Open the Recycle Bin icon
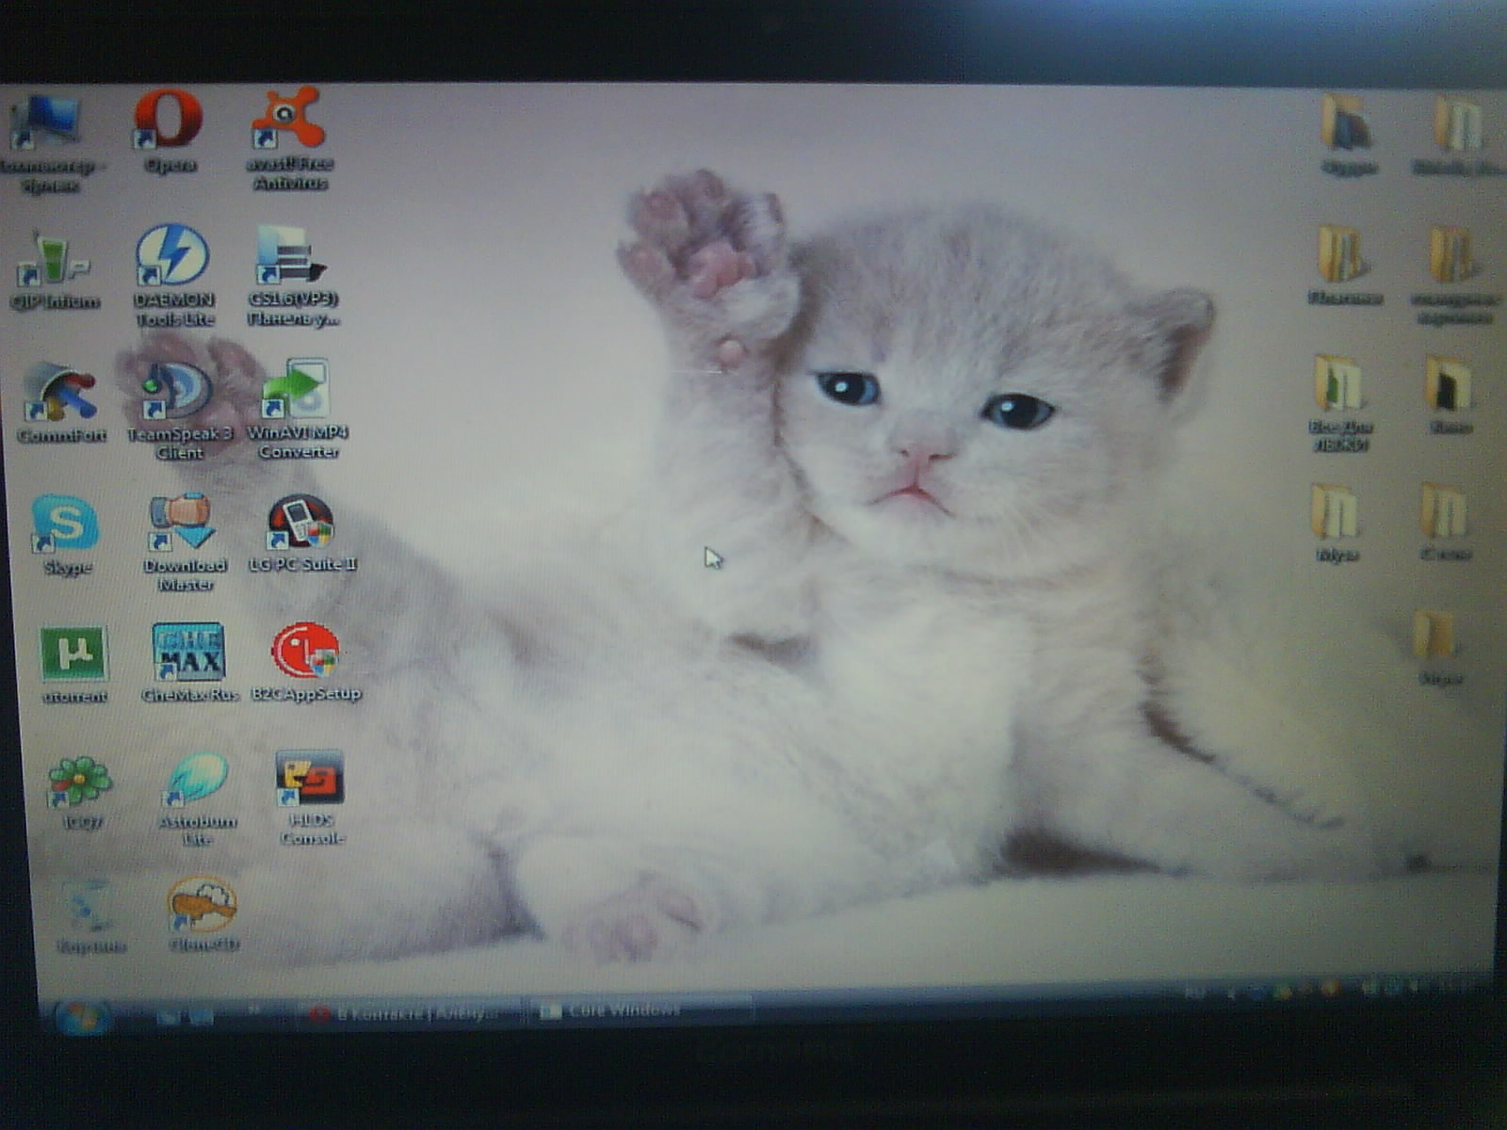 click(89, 909)
